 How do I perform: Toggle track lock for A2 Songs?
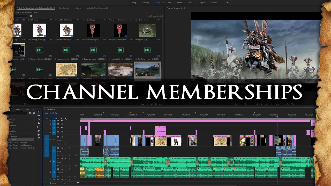tap(50, 161)
